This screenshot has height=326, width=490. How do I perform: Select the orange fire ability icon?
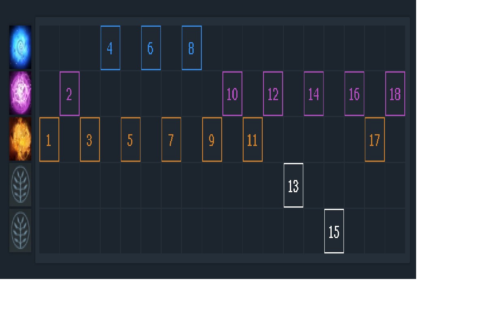pyautogui.click(x=20, y=139)
